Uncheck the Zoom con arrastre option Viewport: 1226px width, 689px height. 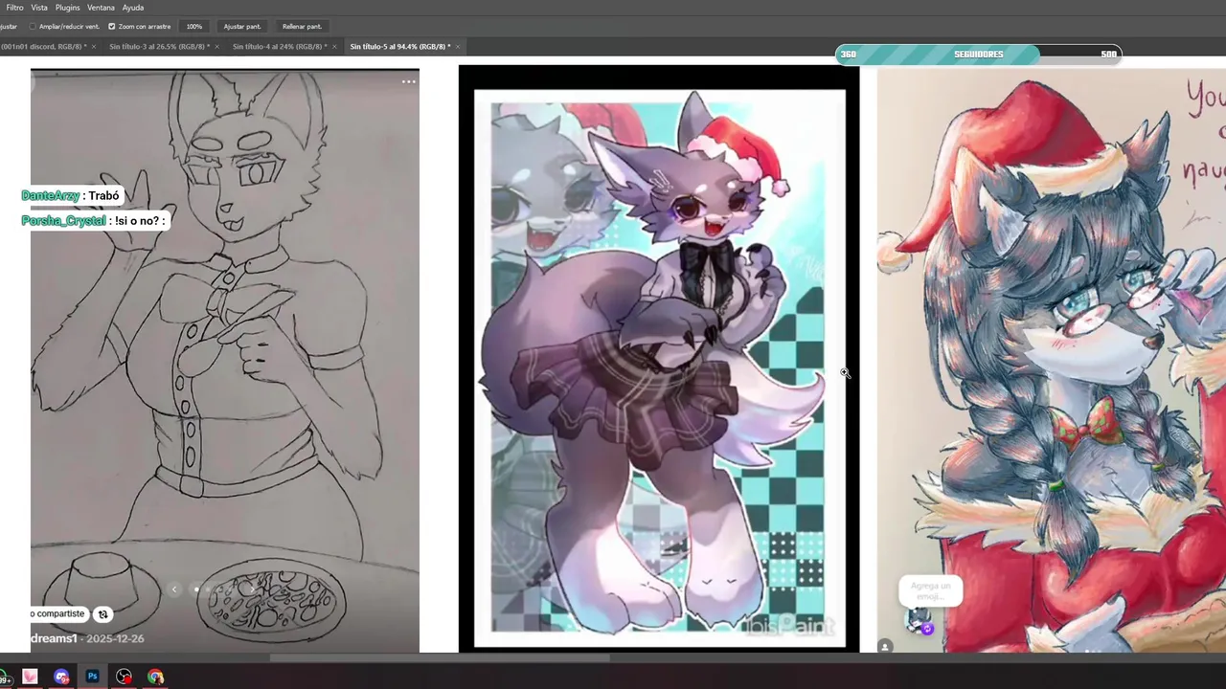(112, 27)
